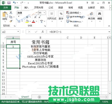The width and height of the screenshot is (112, 104).
Task: Switch to the 开始 Home tab
Action: click(17, 8)
